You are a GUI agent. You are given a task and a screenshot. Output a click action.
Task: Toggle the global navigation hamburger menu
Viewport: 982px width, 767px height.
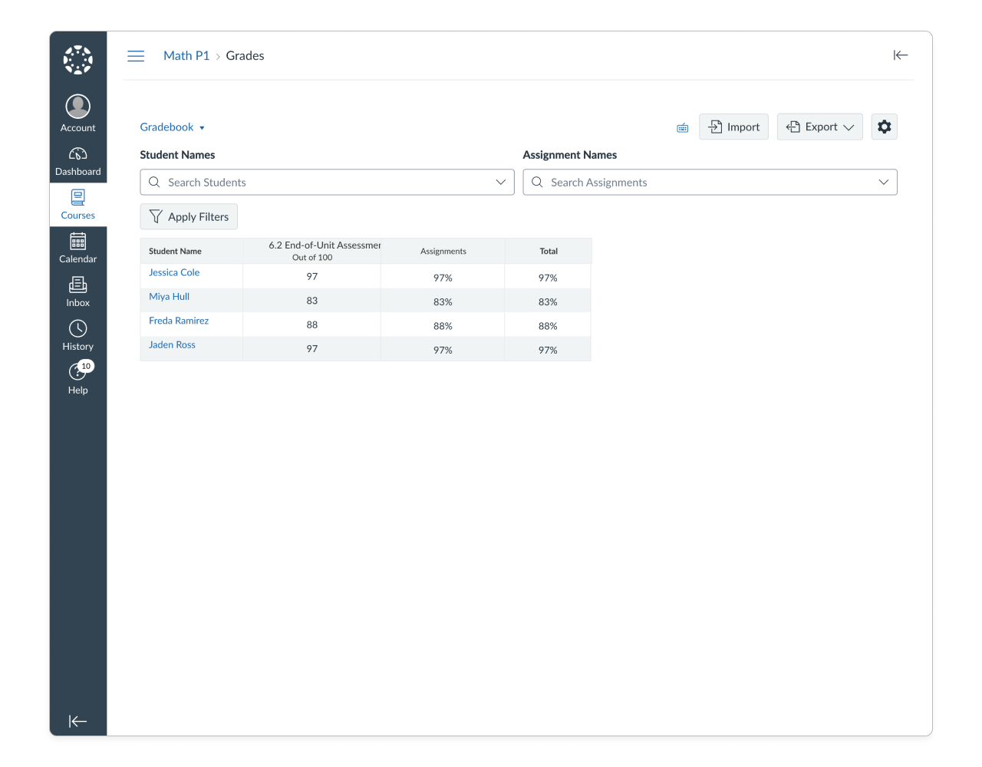coord(136,55)
